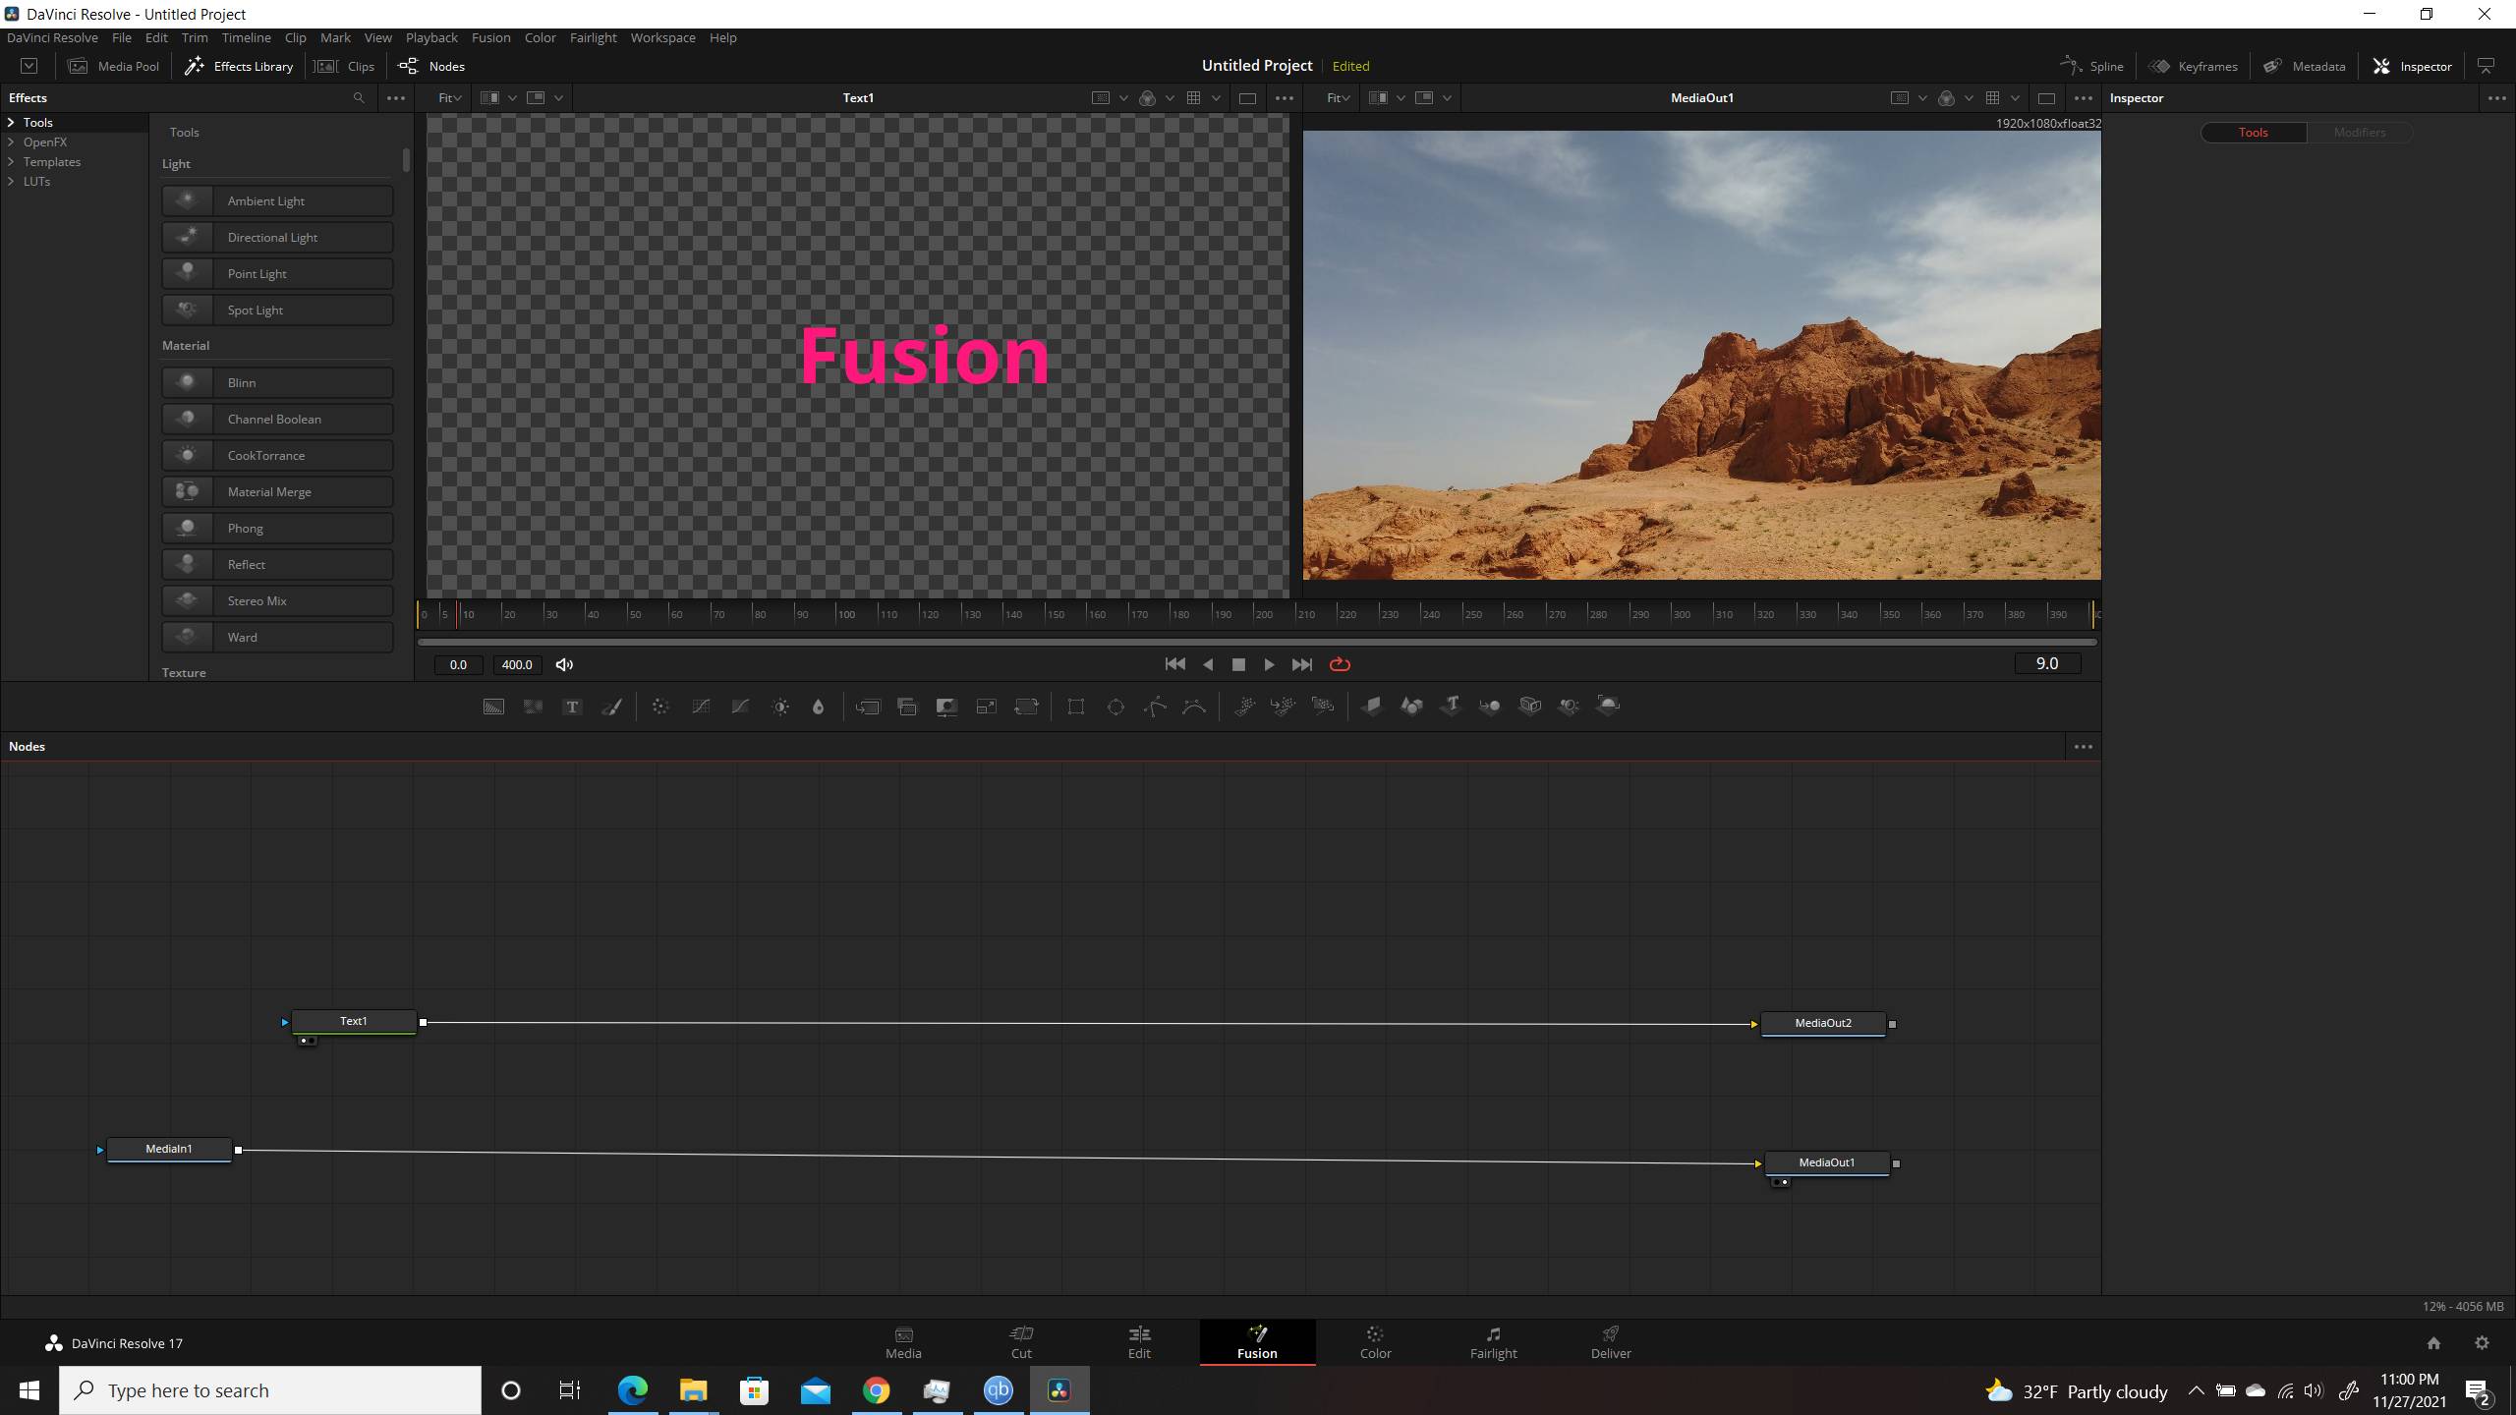This screenshot has height=1415, width=2516.
Task: Switch to the Edit page tab
Action: [1139, 1340]
